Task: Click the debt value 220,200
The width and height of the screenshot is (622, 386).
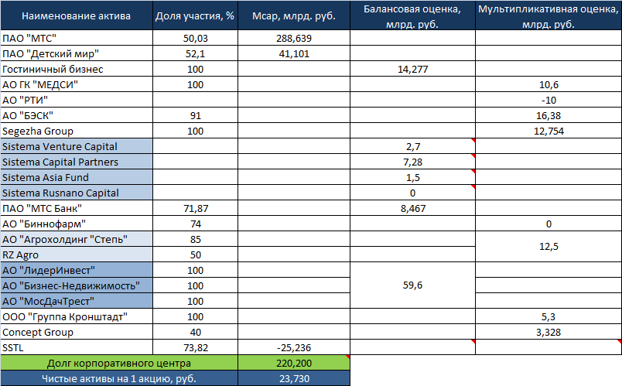Action: coord(293,363)
